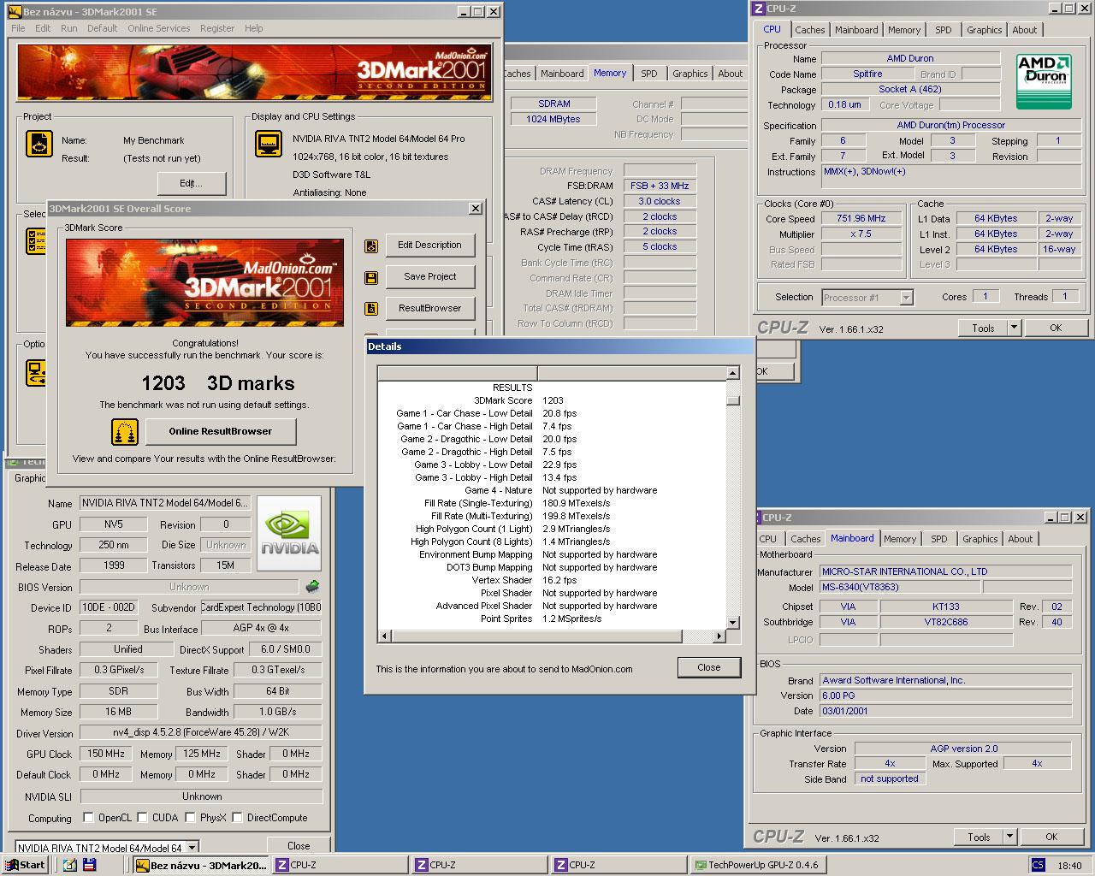Expand the Tools arrow in top CPU-Z

coord(1014,328)
